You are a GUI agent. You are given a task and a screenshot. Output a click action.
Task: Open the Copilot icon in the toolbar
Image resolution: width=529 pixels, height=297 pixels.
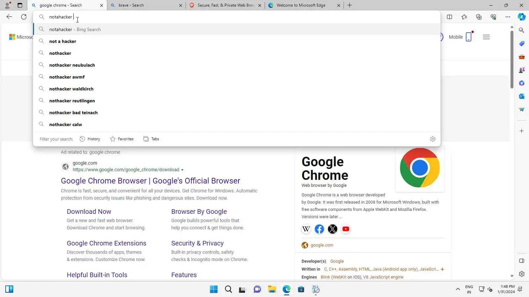(522, 17)
